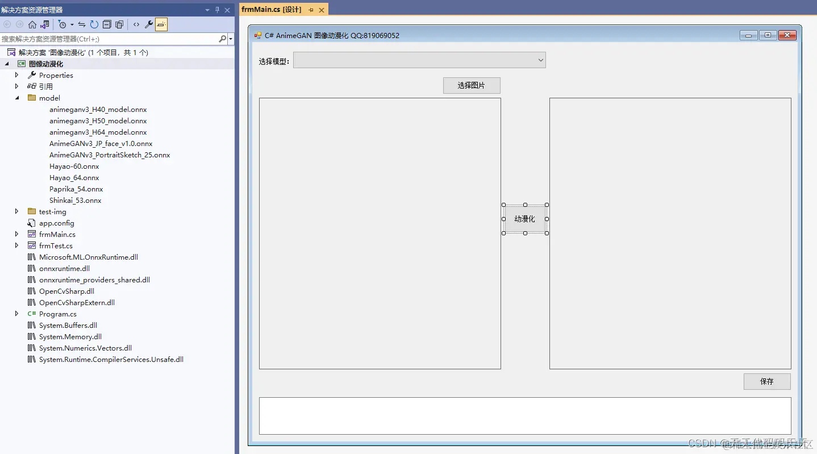The image size is (817, 454).
Task: Select animeganv3_H40_model.onnx
Action: (x=98, y=109)
